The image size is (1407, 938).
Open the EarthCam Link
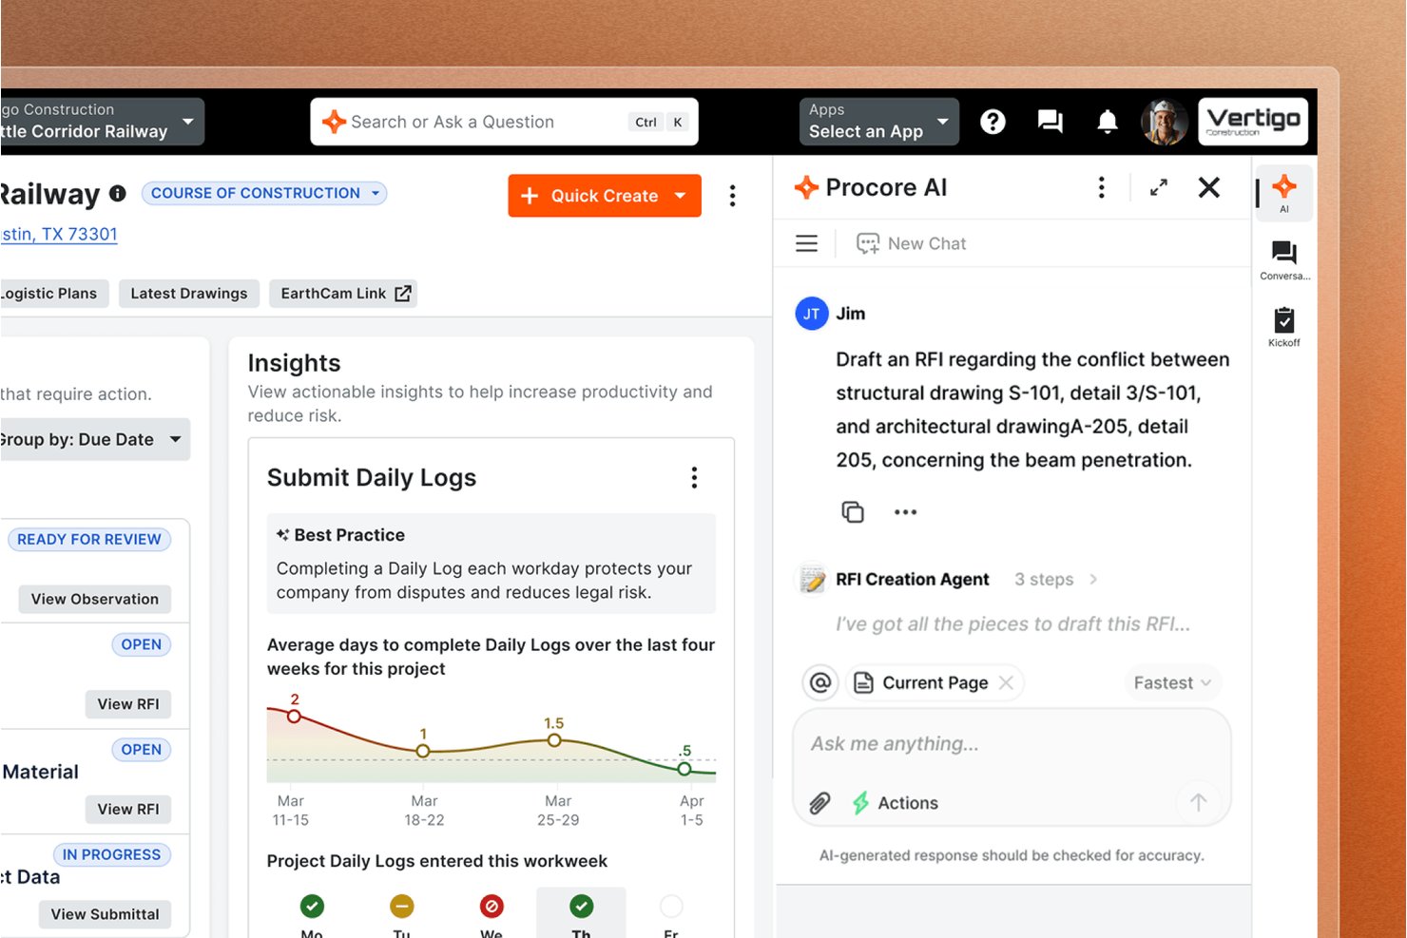click(x=344, y=294)
